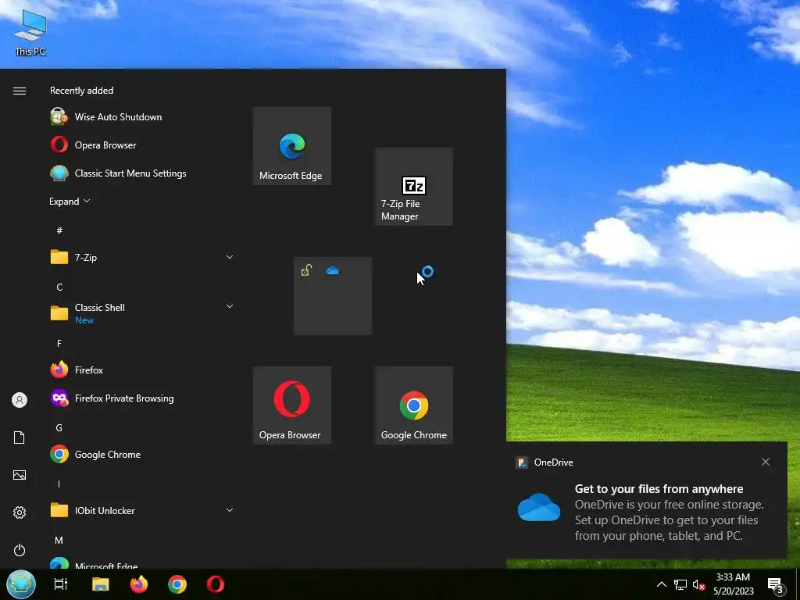The height and width of the screenshot is (600, 800).
Task: Launch Wise Auto Shutdown from recently added
Action: click(142, 117)
